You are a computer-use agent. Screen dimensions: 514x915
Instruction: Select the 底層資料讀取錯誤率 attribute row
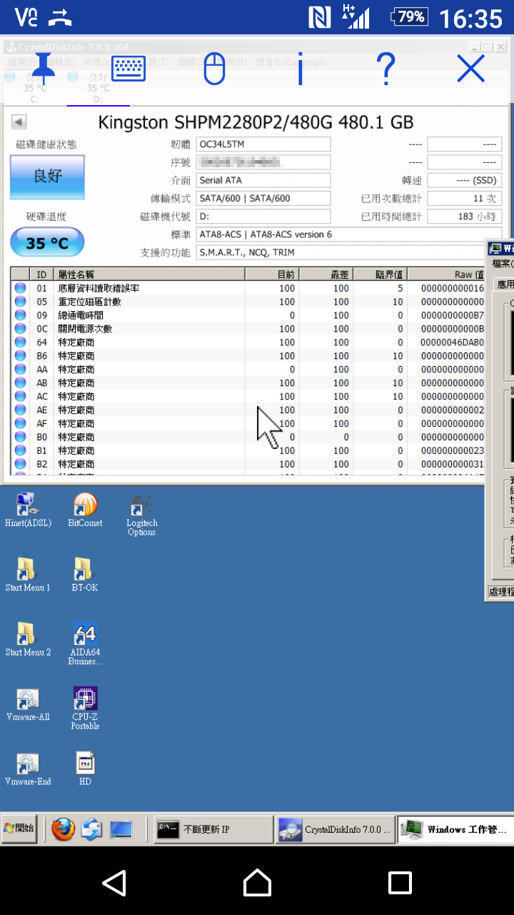[248, 288]
